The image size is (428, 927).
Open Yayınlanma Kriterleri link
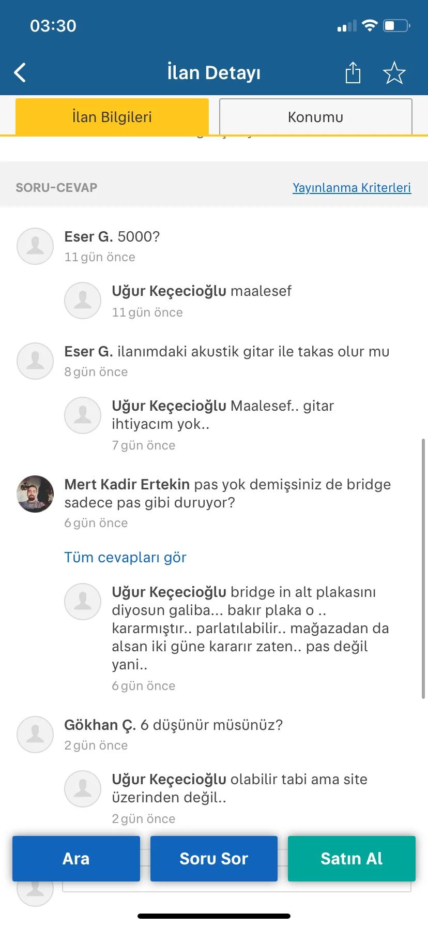[x=351, y=187]
